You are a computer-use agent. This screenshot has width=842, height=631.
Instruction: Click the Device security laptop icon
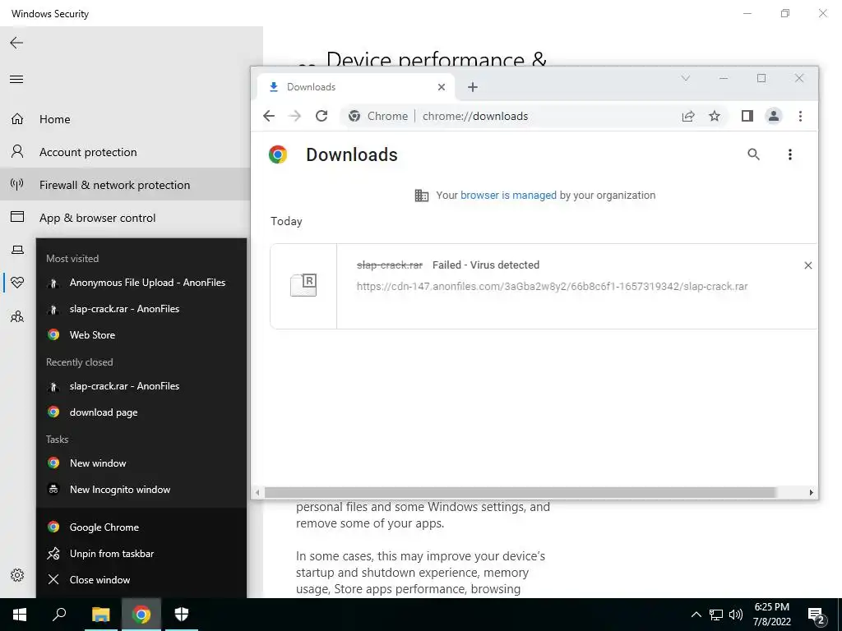click(17, 250)
